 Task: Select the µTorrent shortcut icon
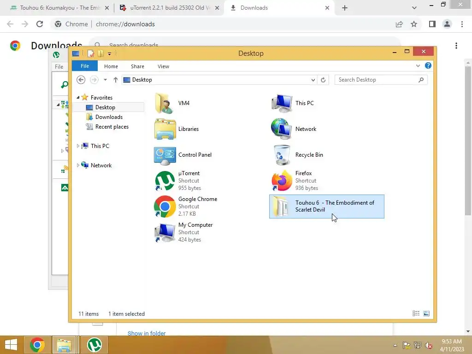coord(165,181)
